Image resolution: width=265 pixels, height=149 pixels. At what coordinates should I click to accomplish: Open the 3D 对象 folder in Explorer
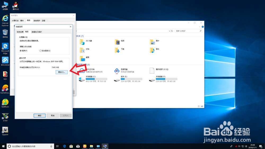[x=86, y=42]
